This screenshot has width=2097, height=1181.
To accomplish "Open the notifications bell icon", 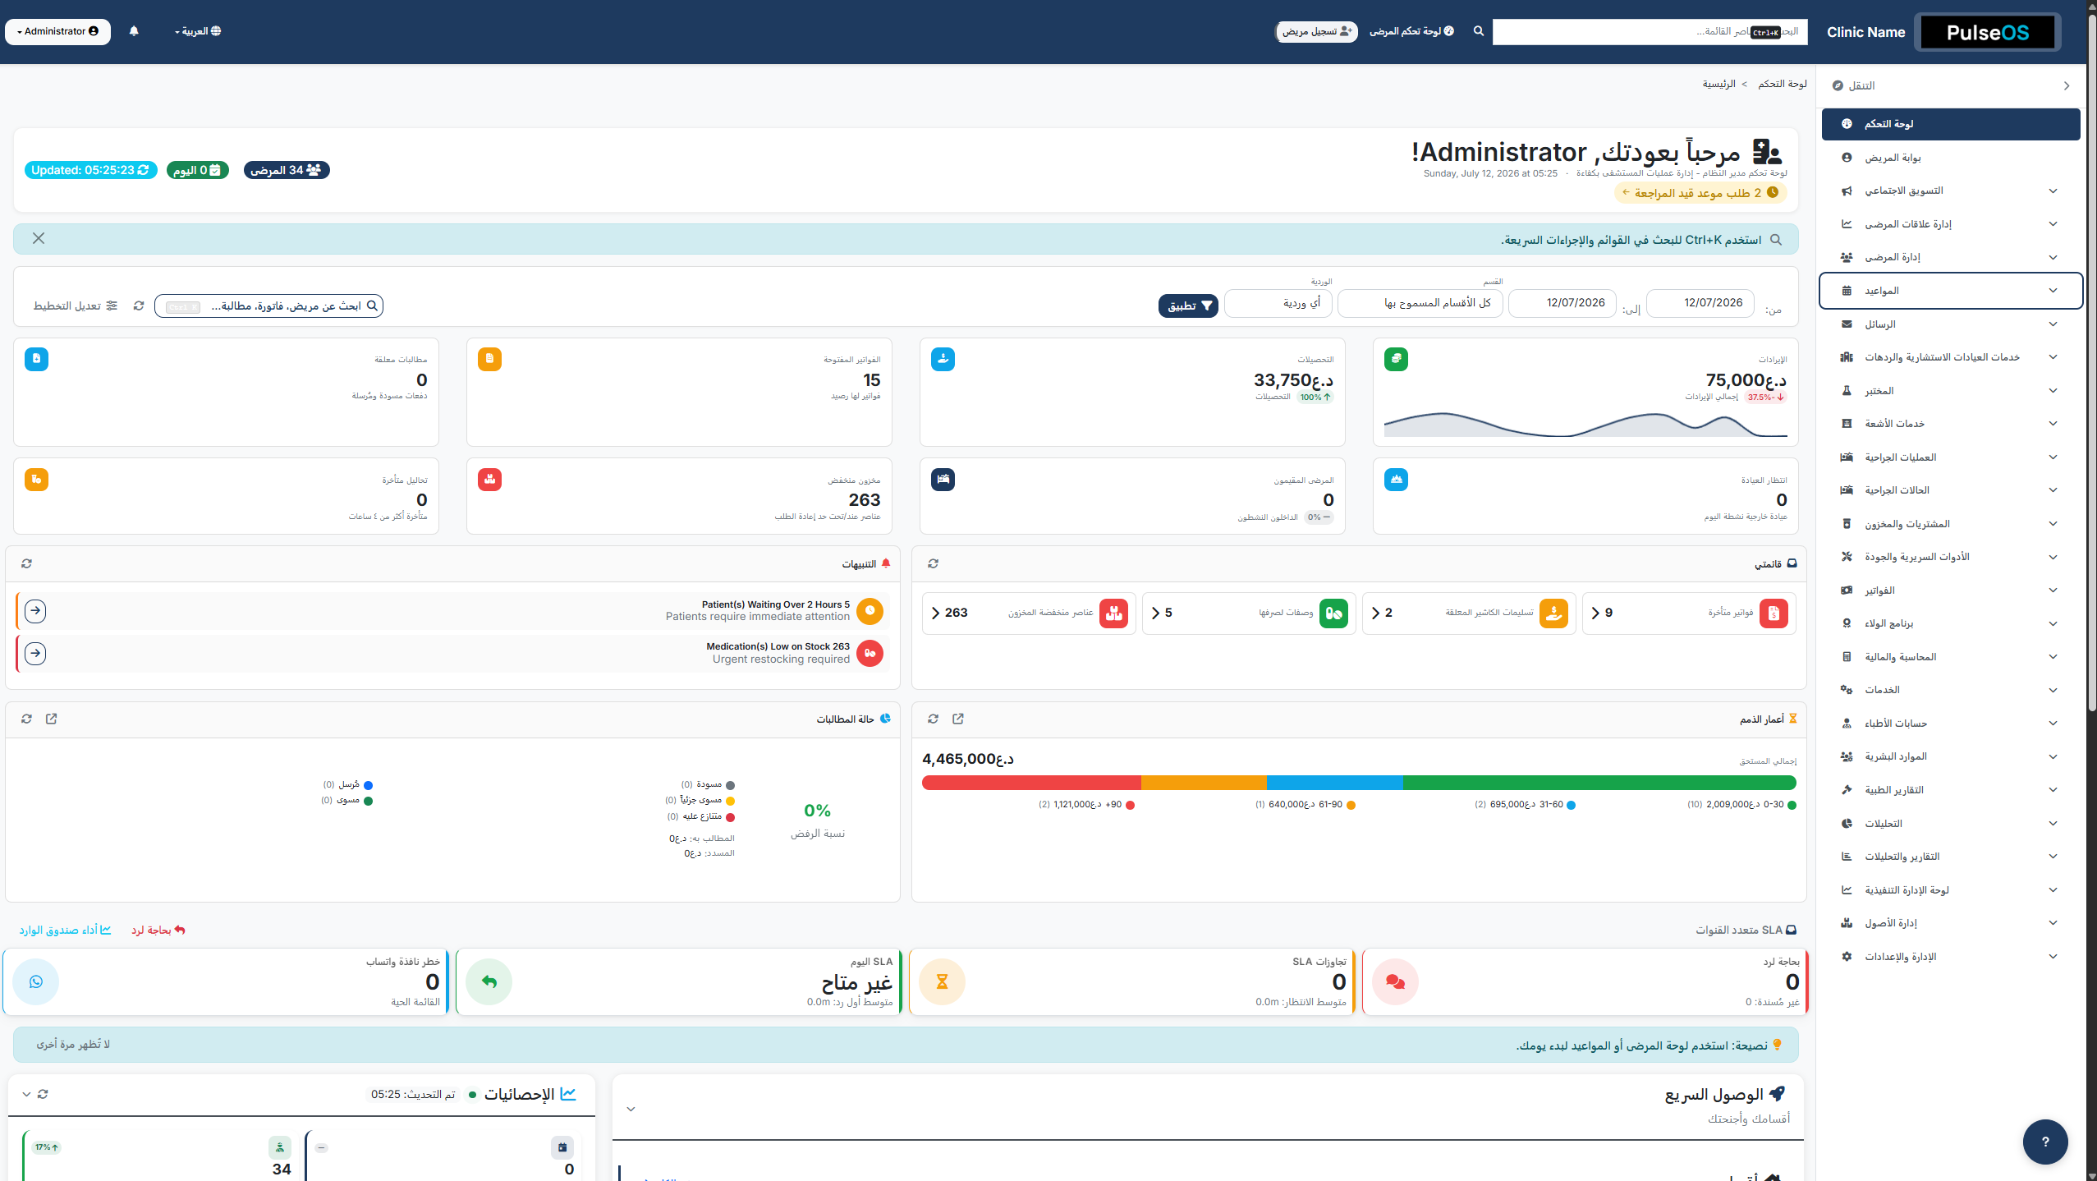I will [x=134, y=31].
